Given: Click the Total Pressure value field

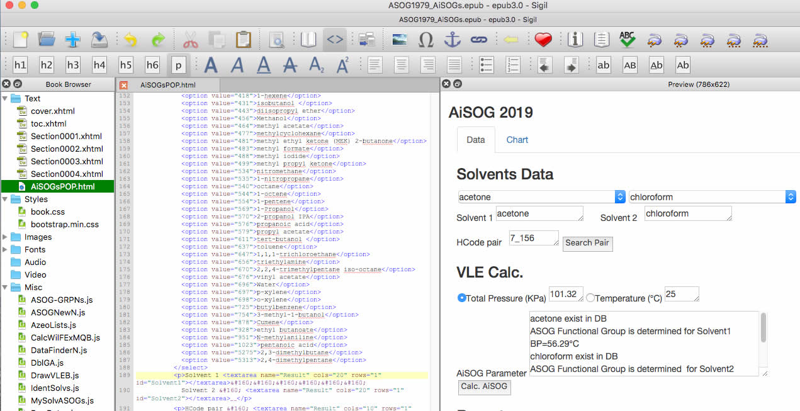Looking at the screenshot, I should click(566, 294).
